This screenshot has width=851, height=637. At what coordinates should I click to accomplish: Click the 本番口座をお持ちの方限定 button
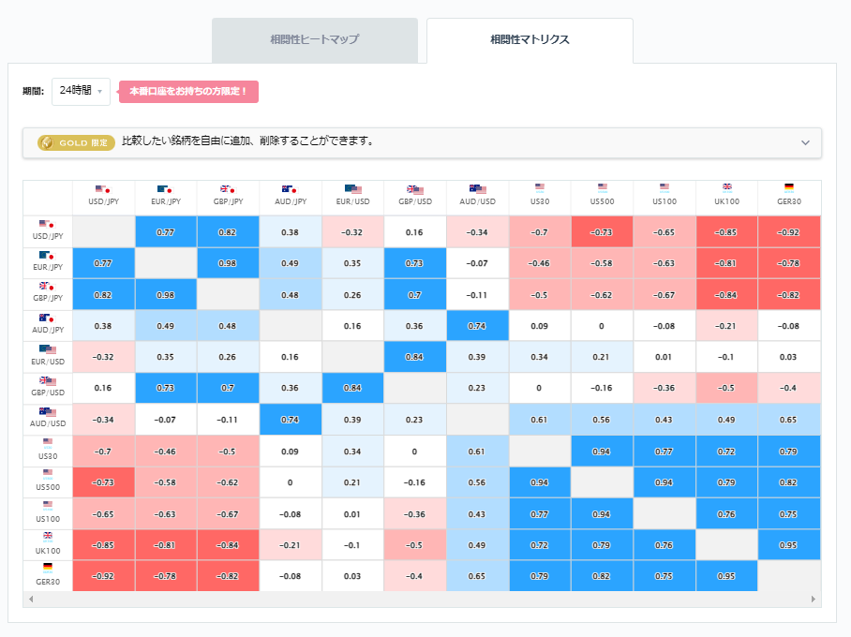click(187, 92)
